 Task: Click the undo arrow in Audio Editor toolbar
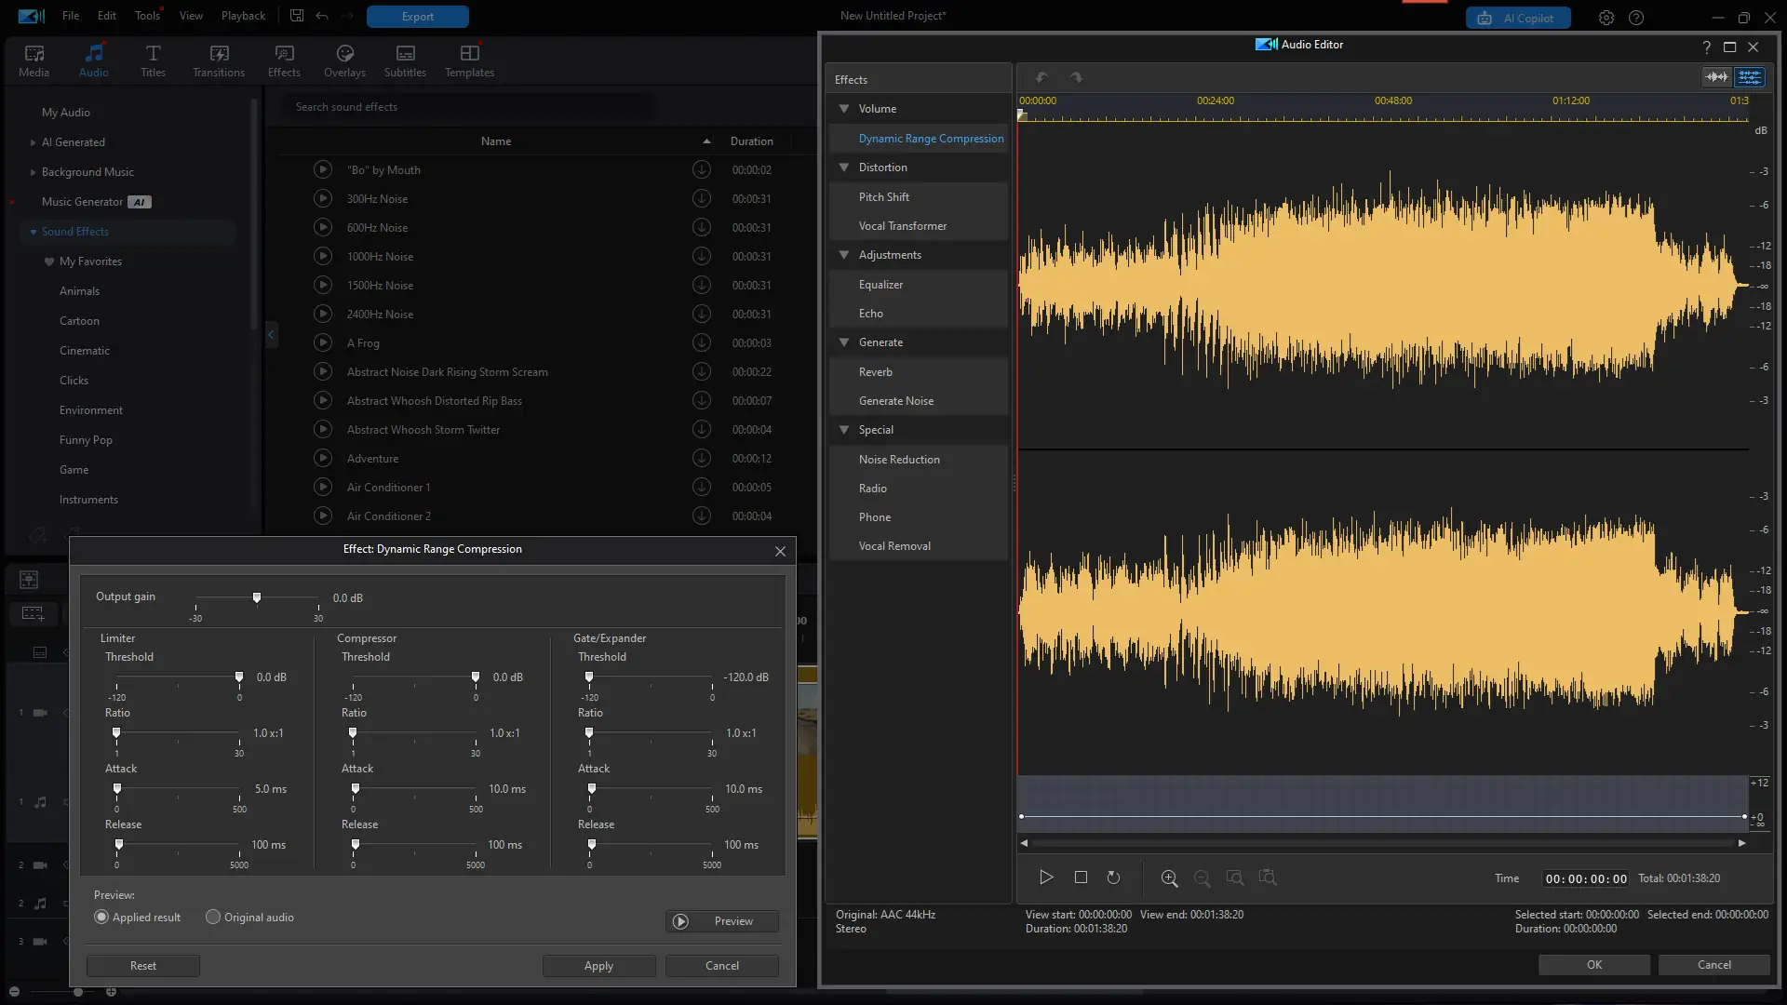pos(1041,78)
